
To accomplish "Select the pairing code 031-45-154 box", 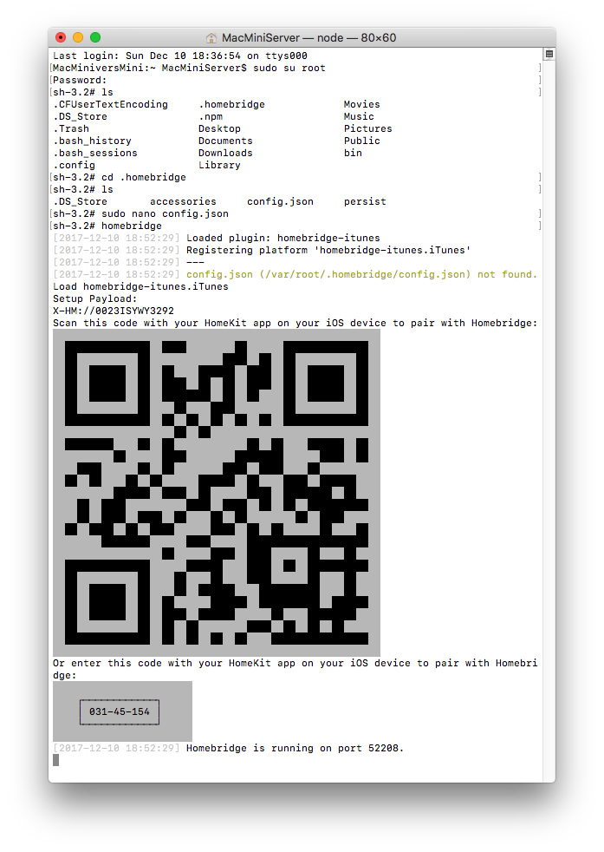I will 120,711.
